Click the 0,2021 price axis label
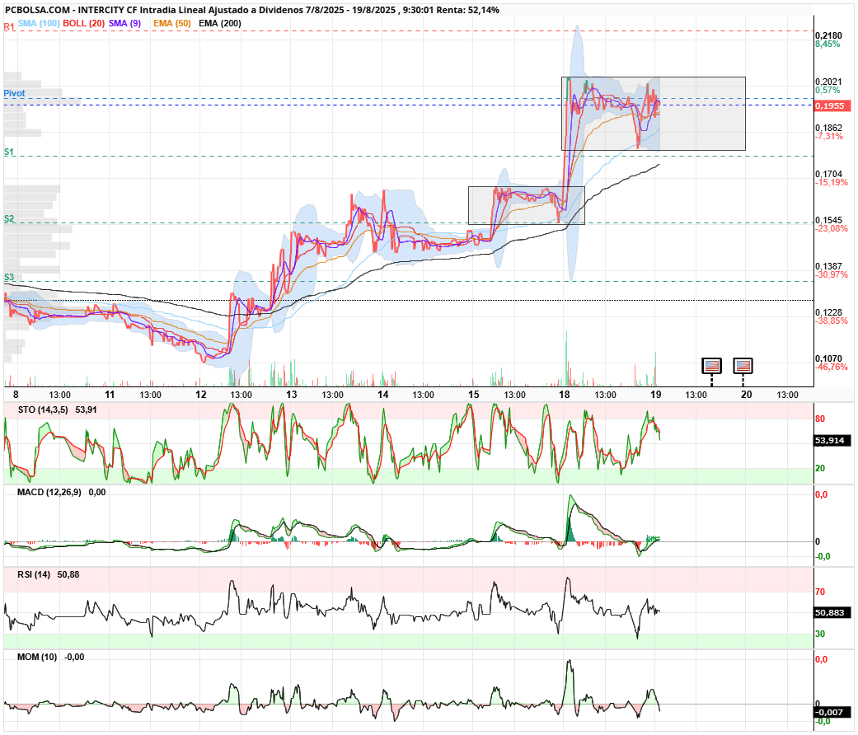The image size is (858, 735). (828, 82)
